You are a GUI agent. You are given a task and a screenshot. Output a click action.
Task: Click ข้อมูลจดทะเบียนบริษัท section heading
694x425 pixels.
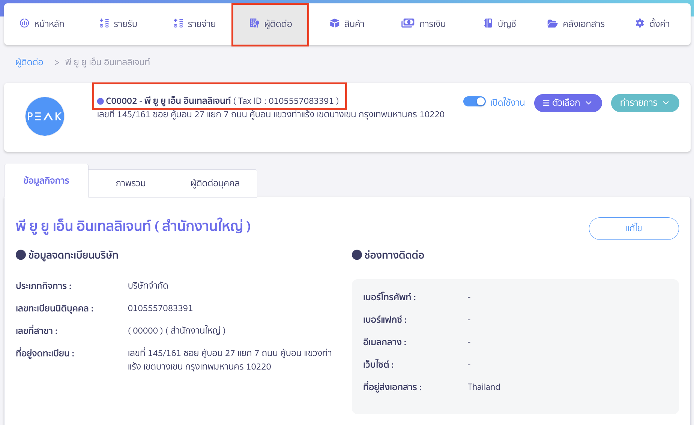click(73, 255)
